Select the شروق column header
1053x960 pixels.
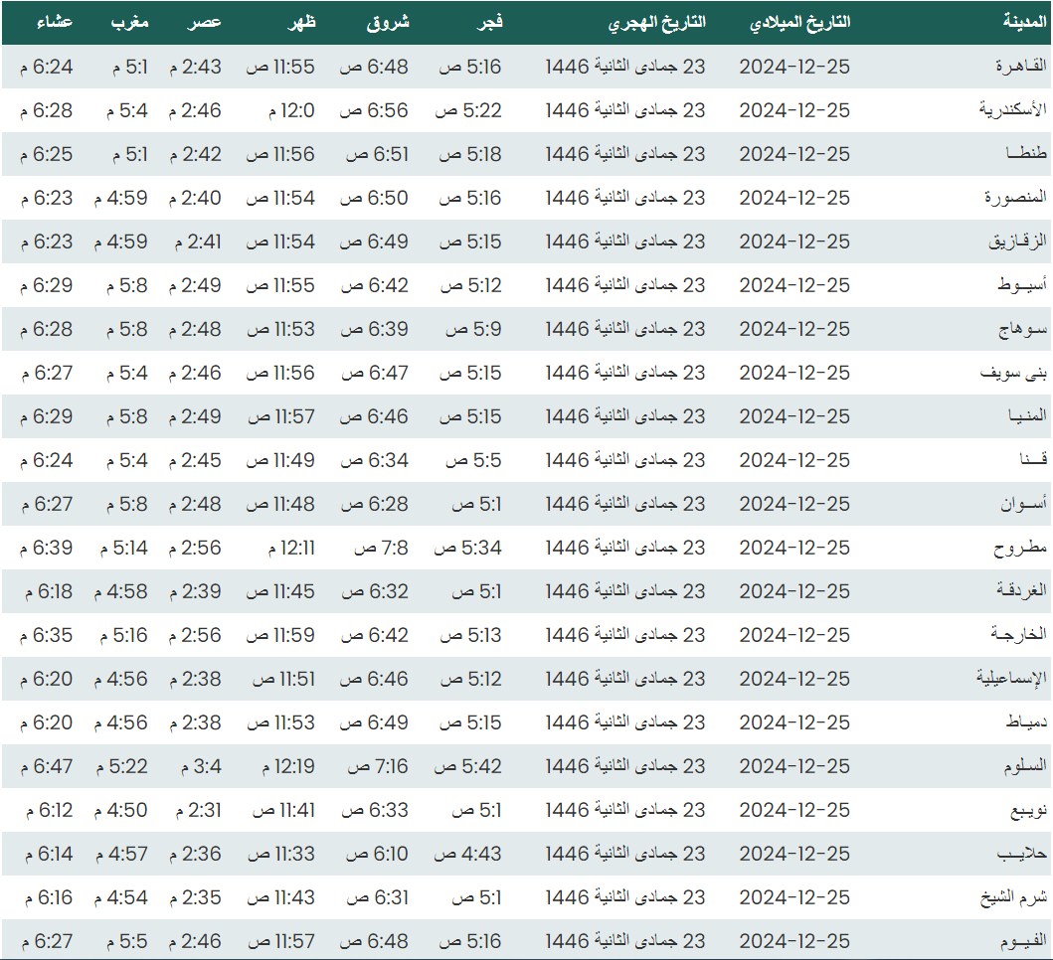pos(389,22)
